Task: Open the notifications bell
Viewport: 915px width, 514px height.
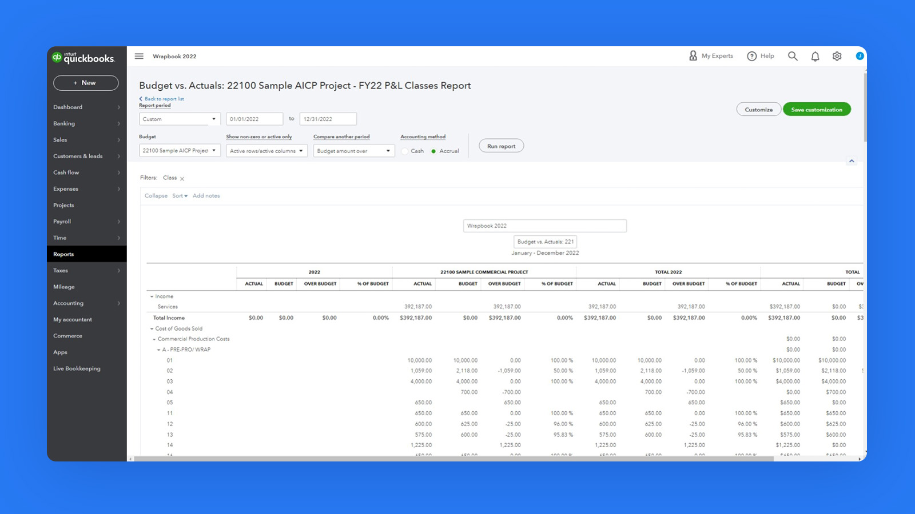Action: (x=815, y=56)
